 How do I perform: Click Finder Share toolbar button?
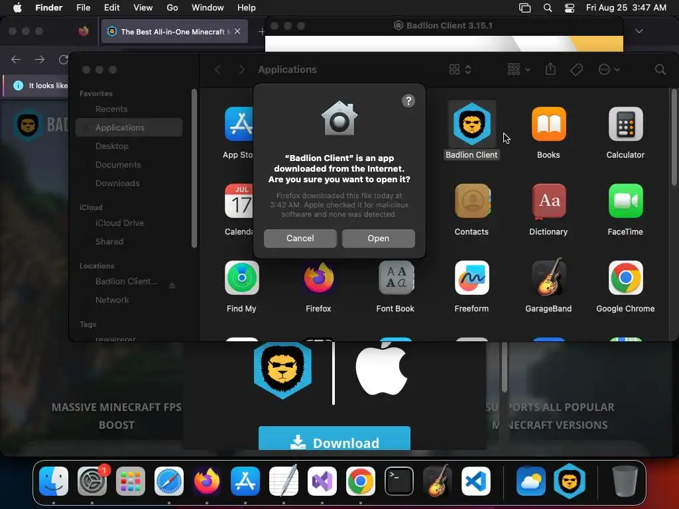550,69
